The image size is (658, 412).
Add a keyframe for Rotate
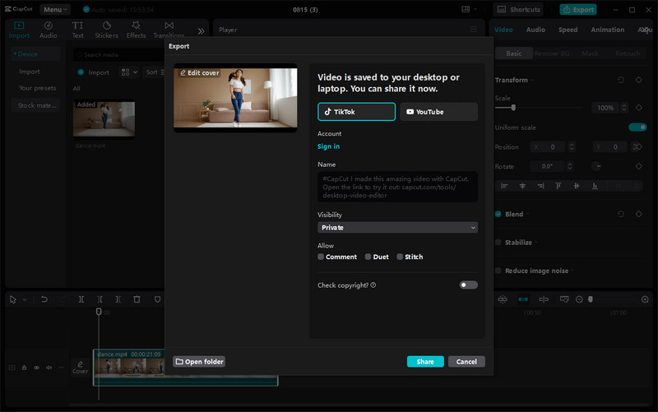(639, 166)
